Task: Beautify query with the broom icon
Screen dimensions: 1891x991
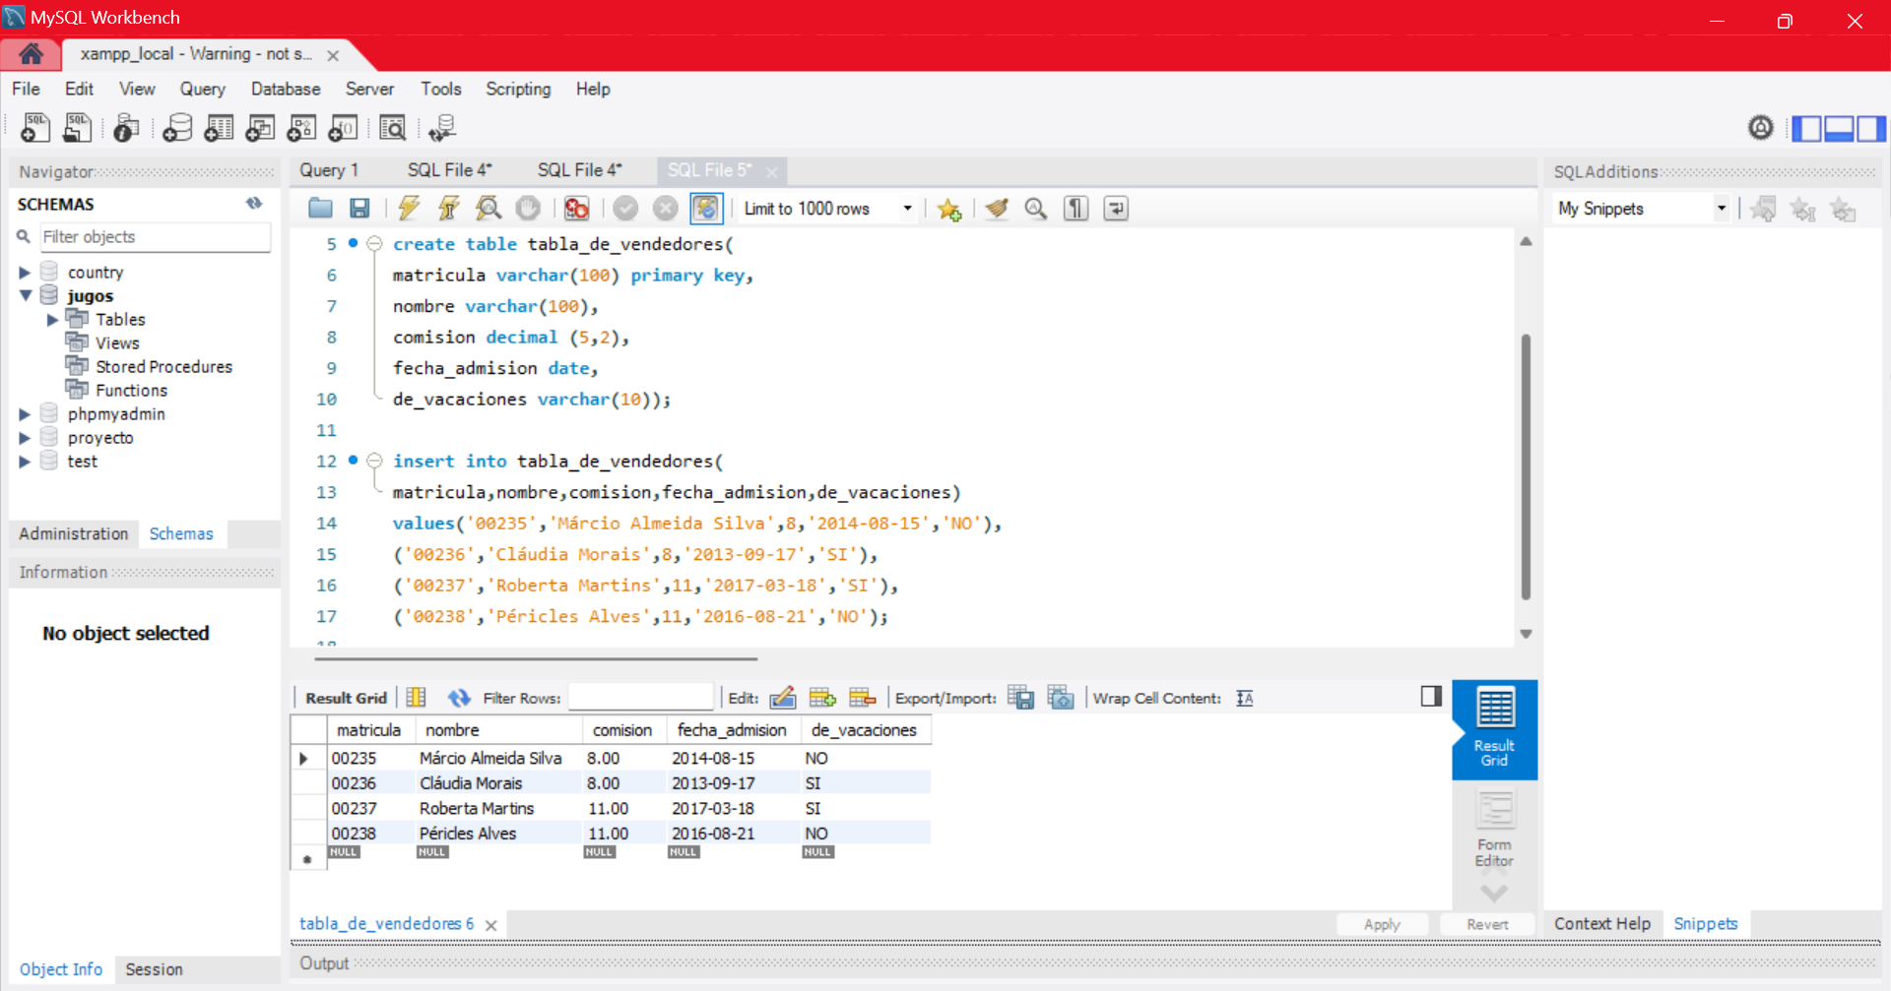Action: click(x=997, y=208)
